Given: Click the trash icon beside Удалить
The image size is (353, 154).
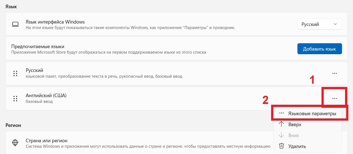Looking at the screenshot, I should click(281, 146).
